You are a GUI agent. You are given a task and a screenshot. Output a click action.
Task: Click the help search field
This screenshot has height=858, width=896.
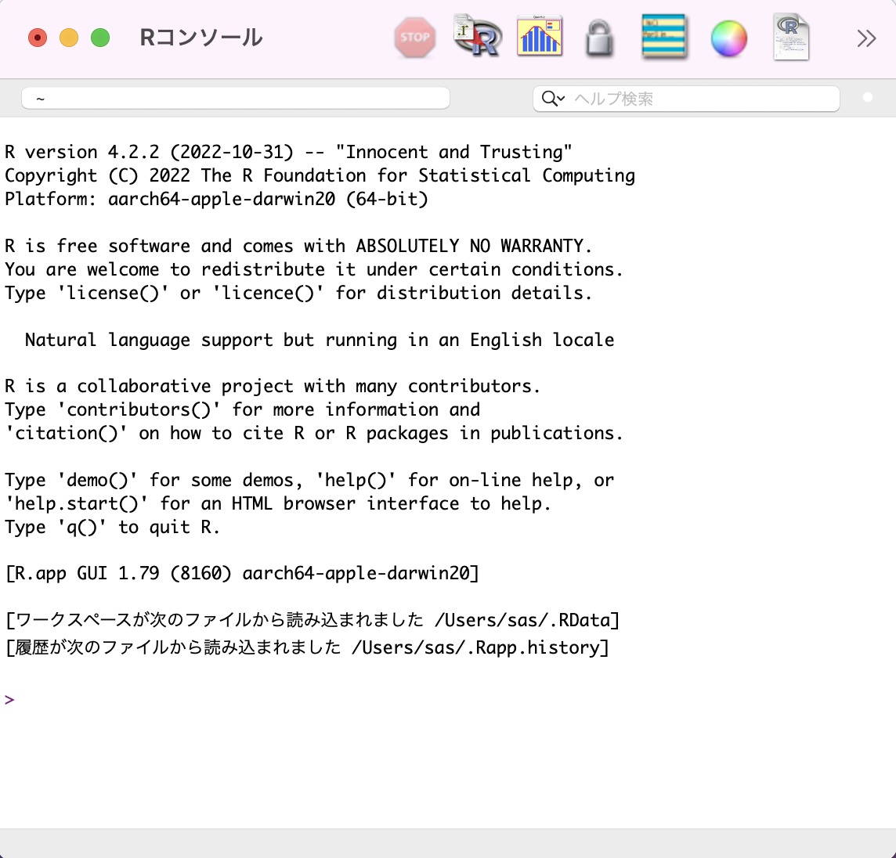686,99
